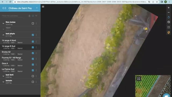Open the browser side panel icon
The width and height of the screenshot is (172, 97).
coord(162,2)
